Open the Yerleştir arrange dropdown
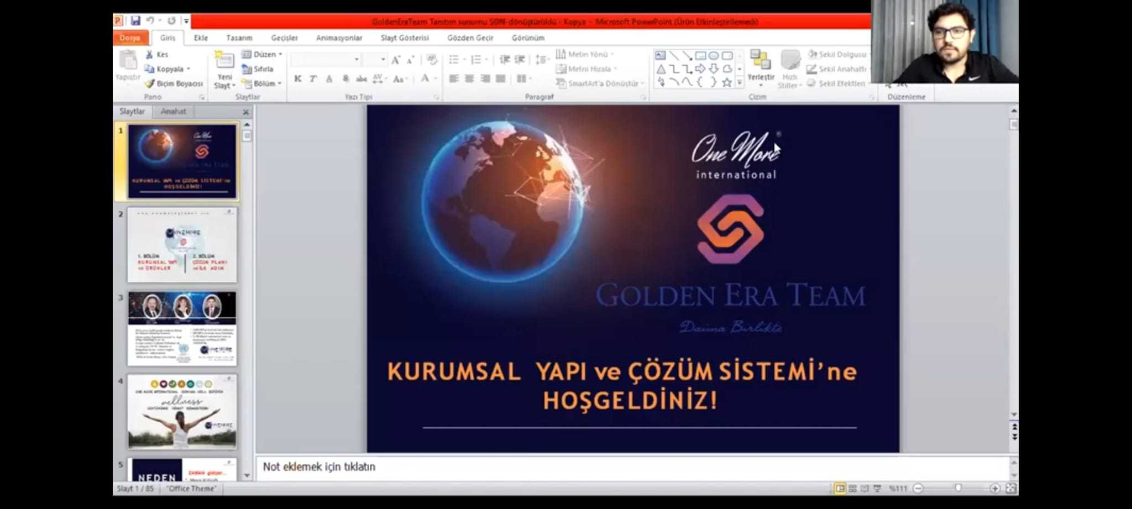The height and width of the screenshot is (509, 1132). click(761, 69)
